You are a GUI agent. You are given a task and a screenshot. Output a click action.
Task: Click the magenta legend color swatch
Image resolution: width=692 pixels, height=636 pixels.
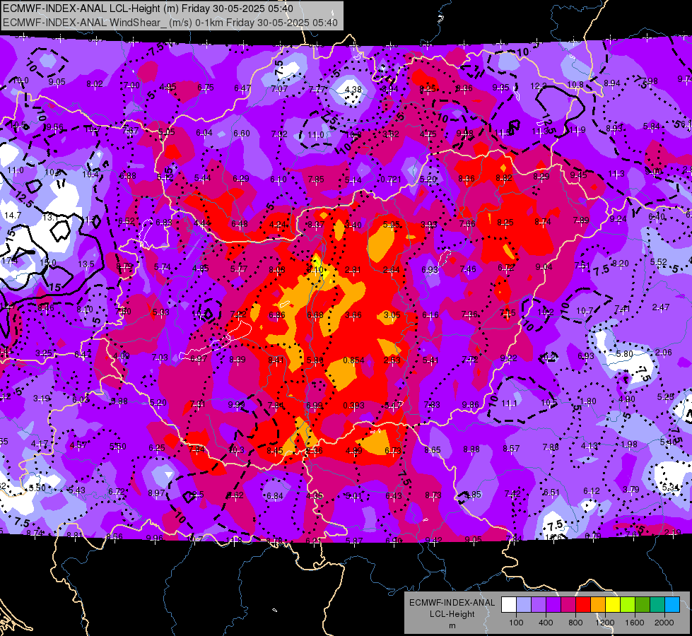tap(568, 605)
